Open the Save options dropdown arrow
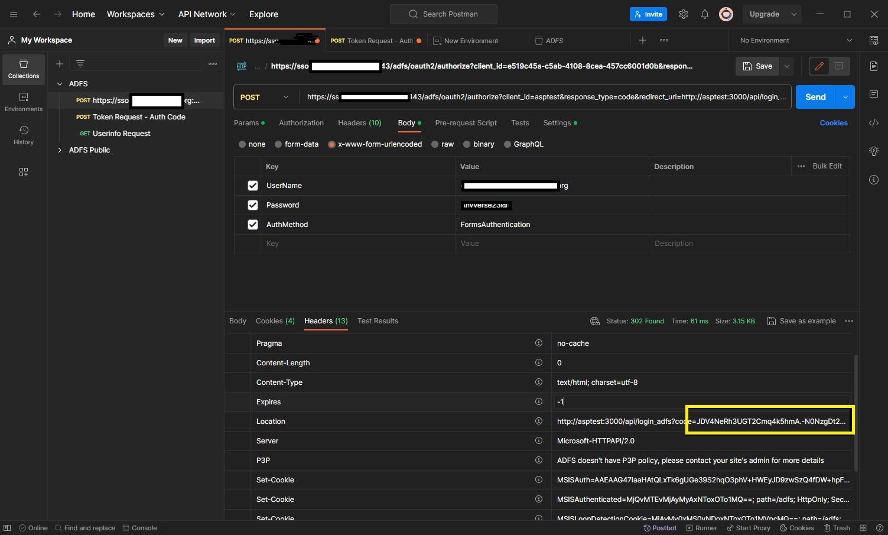The height and width of the screenshot is (535, 888). coord(787,66)
